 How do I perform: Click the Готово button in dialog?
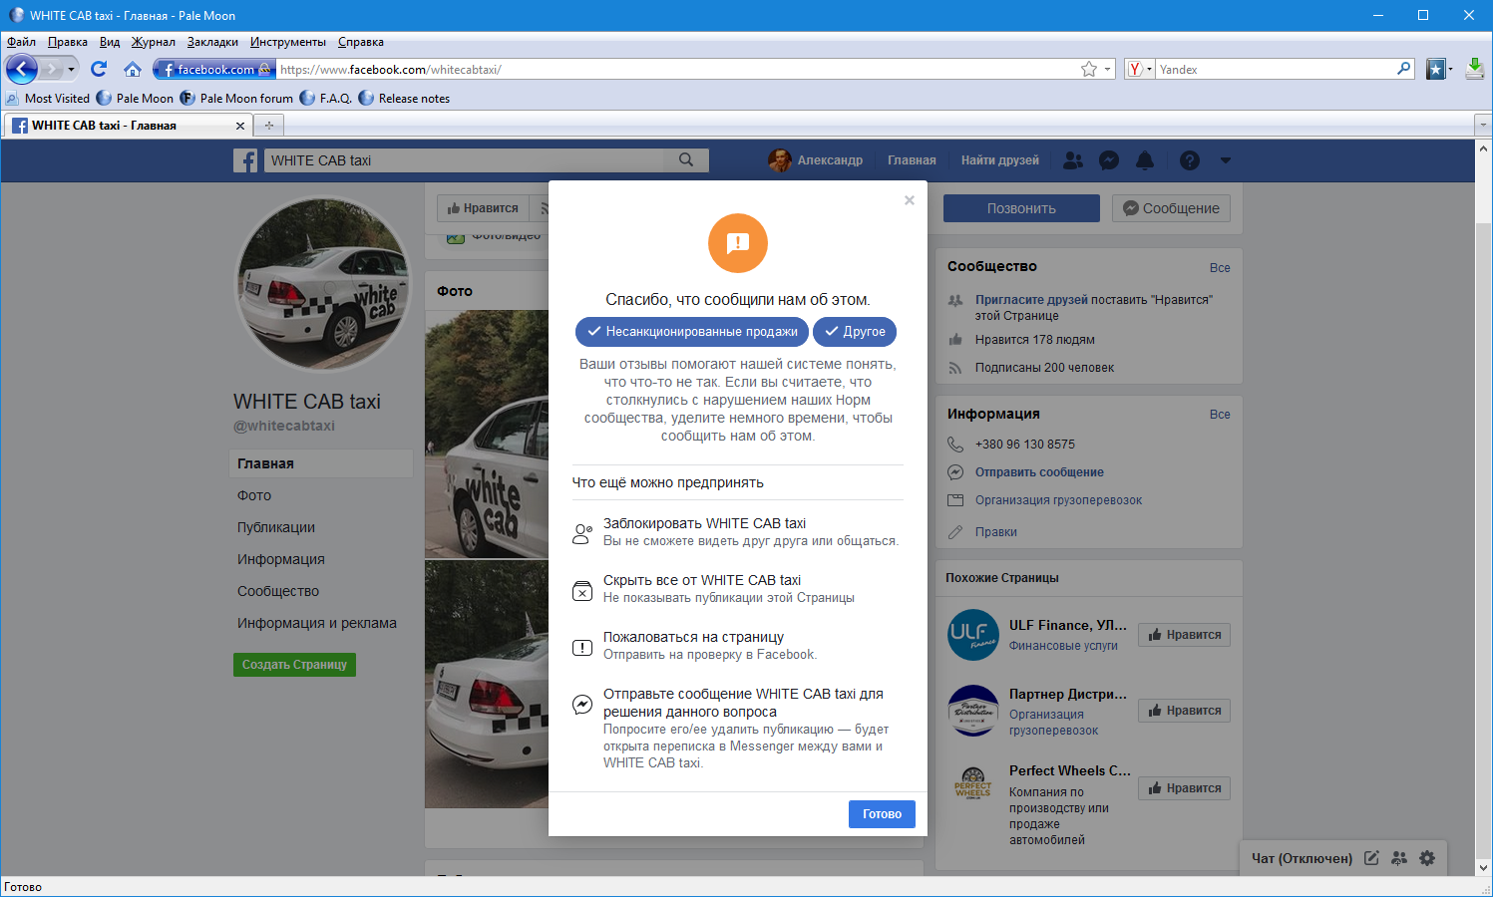882,814
